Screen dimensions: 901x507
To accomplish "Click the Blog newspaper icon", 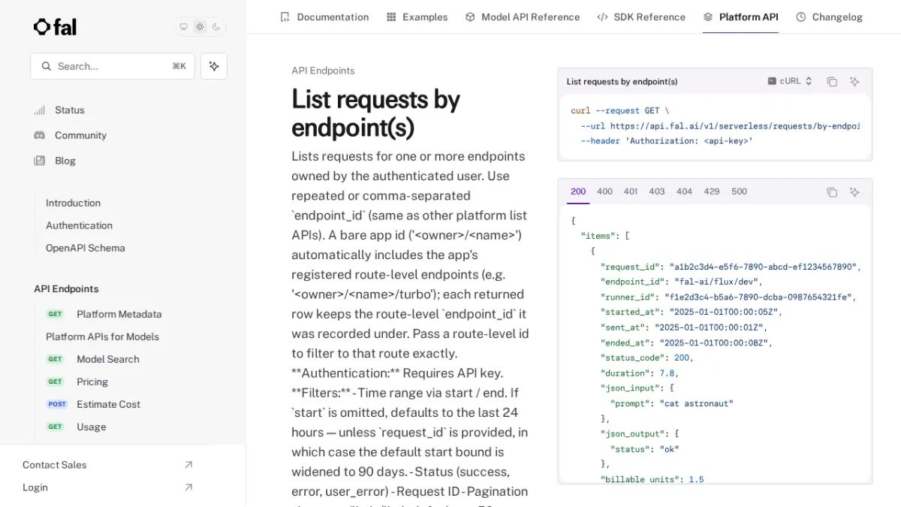I will click(39, 161).
